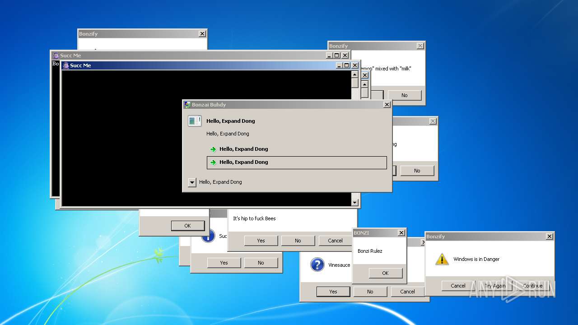Close the rear Succ Me window

click(345, 56)
